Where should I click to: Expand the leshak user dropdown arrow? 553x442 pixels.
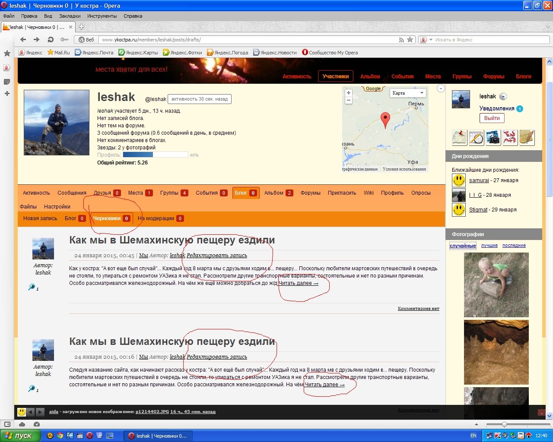pos(503,97)
